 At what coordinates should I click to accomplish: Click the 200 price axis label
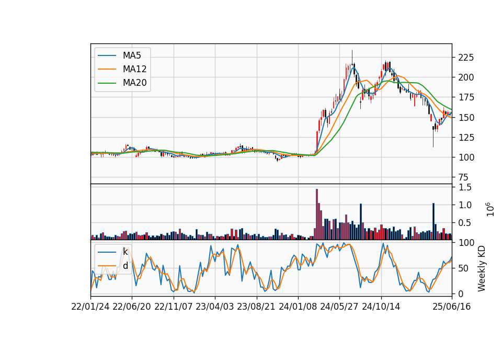tap(466, 77)
